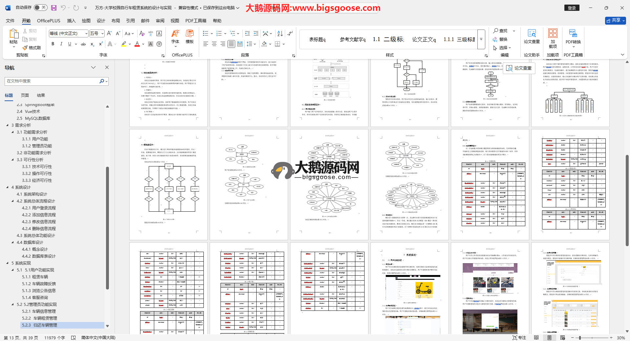Screen dimensions: 630x341
Task: Click the italic formatting icon
Action: [61, 44]
